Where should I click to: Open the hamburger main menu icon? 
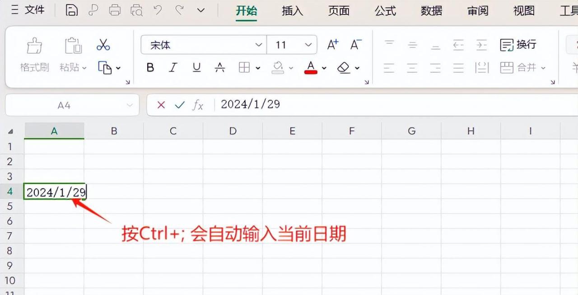pyautogui.click(x=15, y=10)
